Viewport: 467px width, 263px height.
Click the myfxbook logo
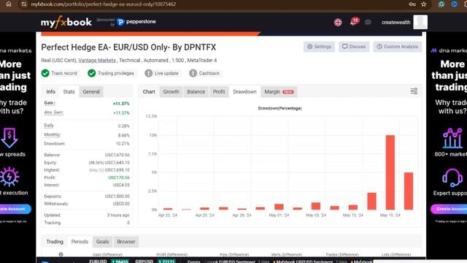click(x=66, y=22)
